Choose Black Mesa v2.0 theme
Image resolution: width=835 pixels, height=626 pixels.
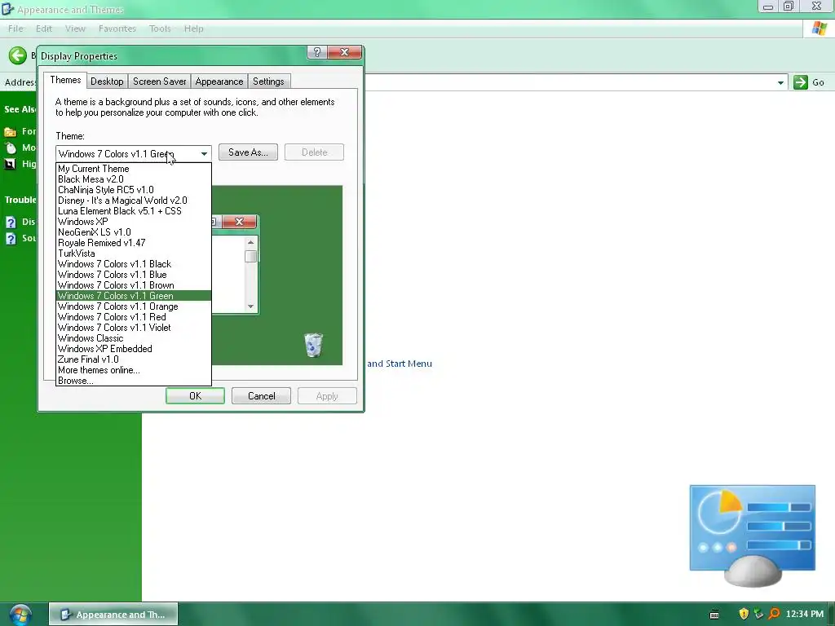[134, 179]
